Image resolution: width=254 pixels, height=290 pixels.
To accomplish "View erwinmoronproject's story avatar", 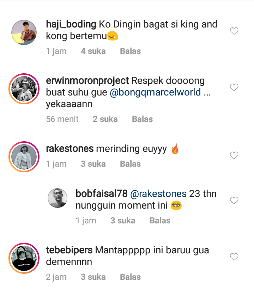I will point(24,89).
